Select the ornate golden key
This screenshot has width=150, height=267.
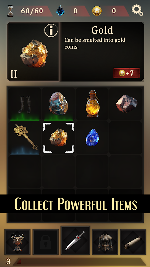pos(25,138)
